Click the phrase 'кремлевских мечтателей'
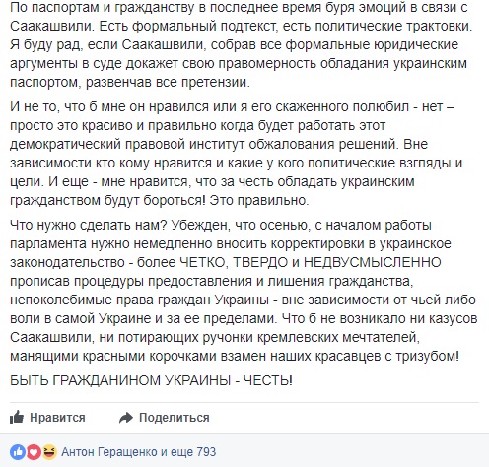This screenshot has width=489, height=467. [x=338, y=337]
